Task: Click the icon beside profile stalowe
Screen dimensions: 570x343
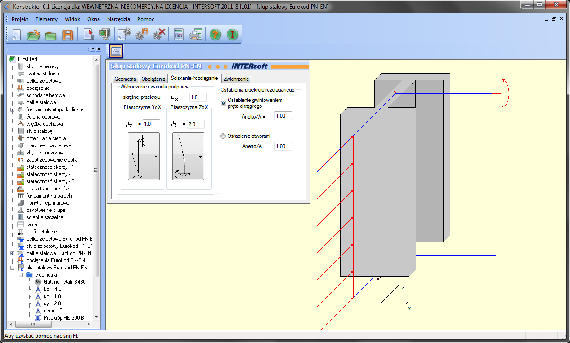Action: [x=20, y=232]
